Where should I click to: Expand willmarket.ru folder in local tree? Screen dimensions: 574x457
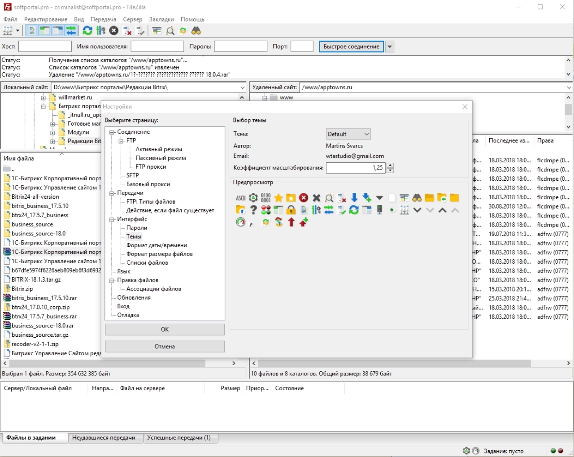pos(43,98)
